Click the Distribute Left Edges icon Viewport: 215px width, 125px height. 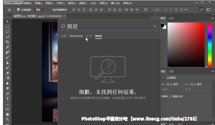126,9
